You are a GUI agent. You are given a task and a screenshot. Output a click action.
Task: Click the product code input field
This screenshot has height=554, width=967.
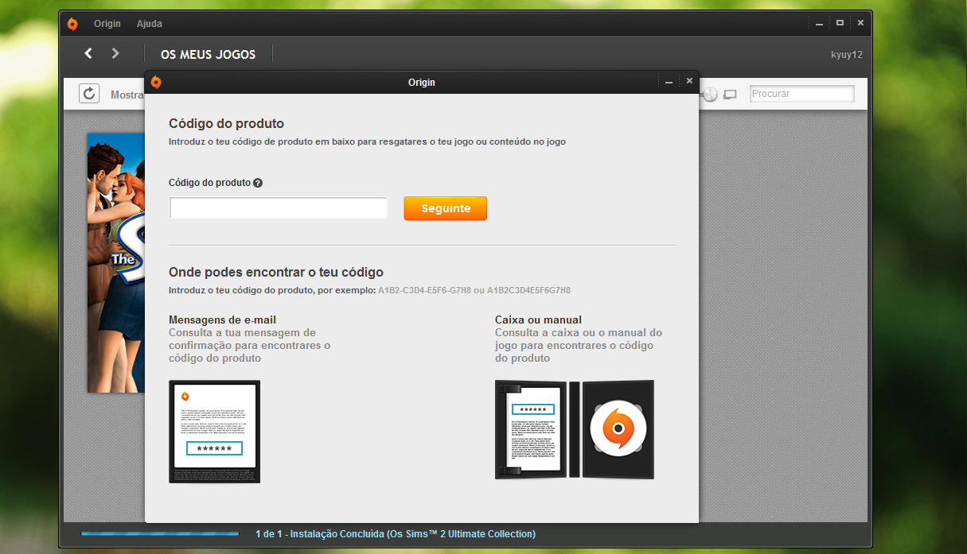click(279, 208)
